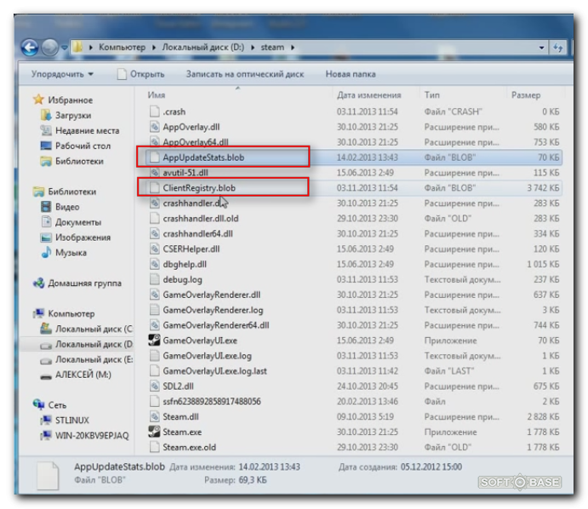
Task: Click the Домашняя группа icon
Action: click(x=38, y=283)
